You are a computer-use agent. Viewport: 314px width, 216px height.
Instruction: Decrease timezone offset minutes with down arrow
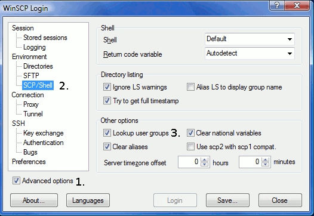(266, 164)
